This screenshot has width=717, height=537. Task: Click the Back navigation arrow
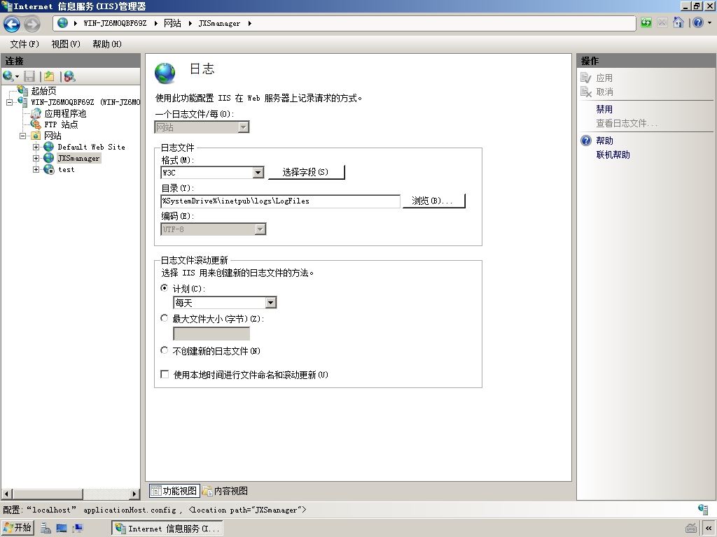coord(12,24)
